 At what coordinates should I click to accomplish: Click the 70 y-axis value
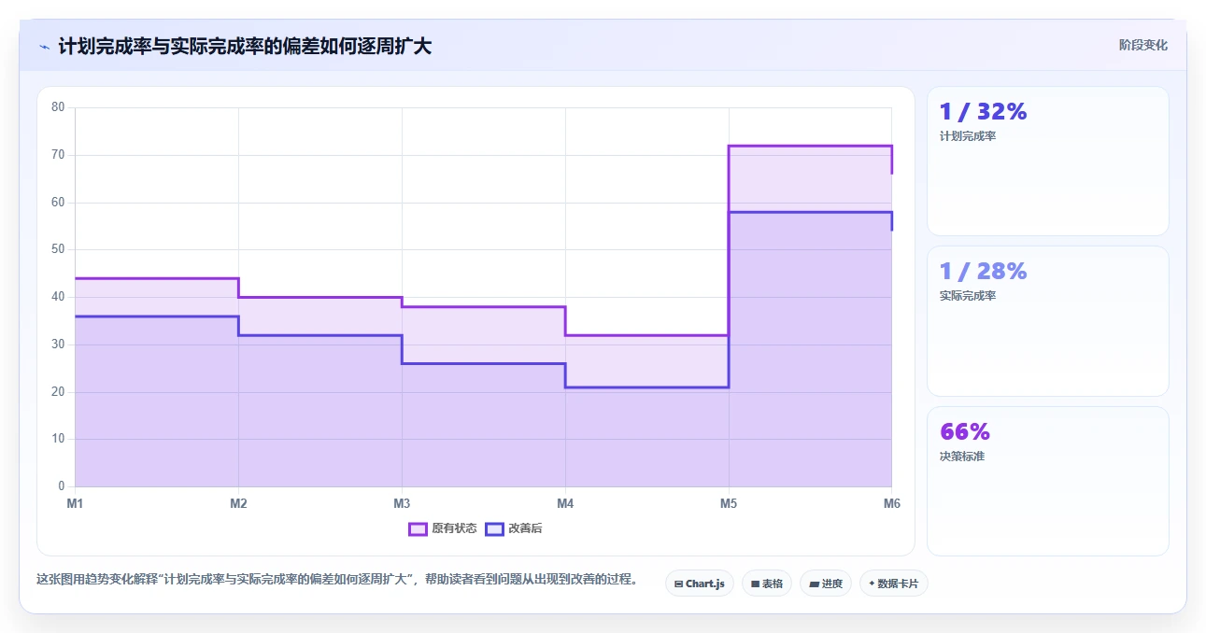pos(58,155)
